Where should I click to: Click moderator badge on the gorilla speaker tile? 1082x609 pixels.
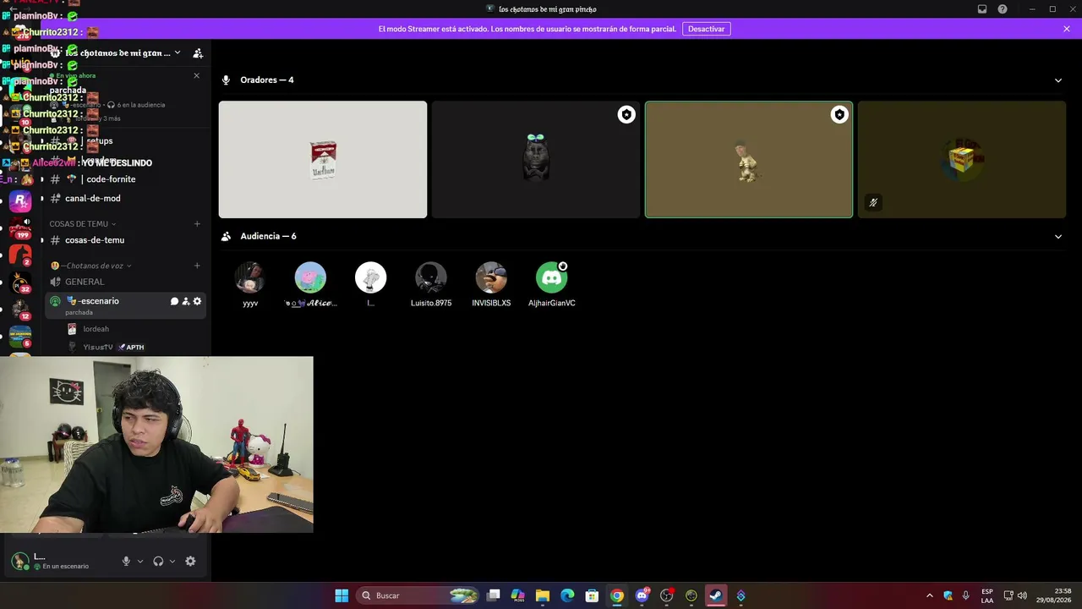click(x=626, y=115)
